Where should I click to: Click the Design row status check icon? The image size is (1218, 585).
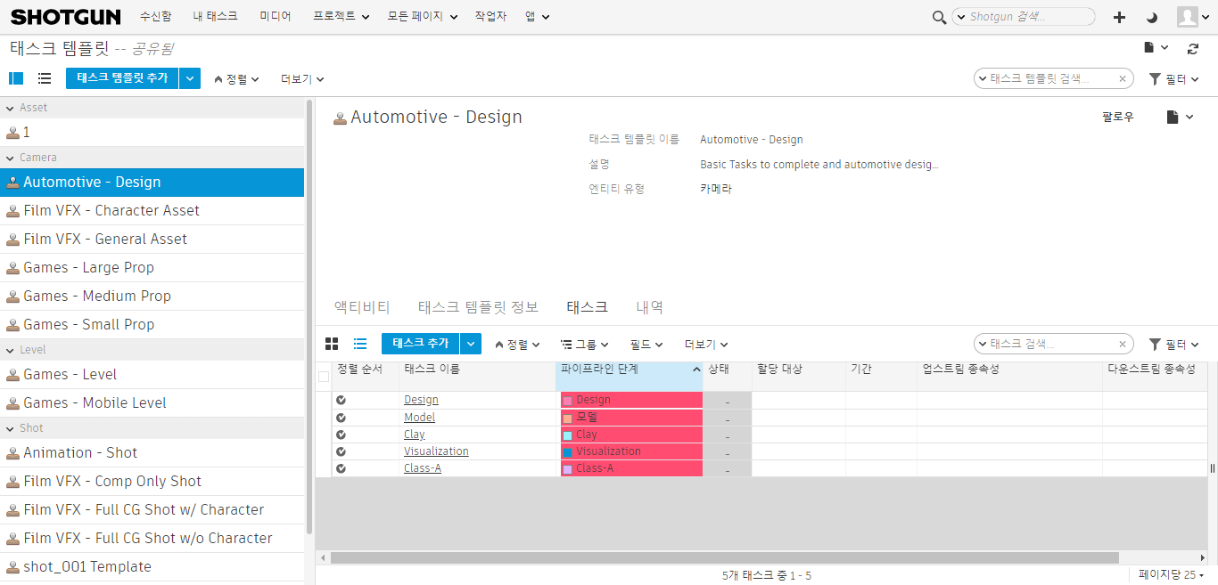341,400
